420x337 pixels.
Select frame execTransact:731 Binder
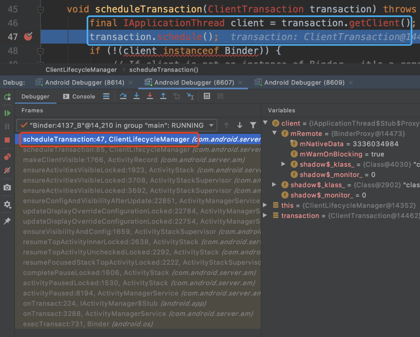point(138,324)
